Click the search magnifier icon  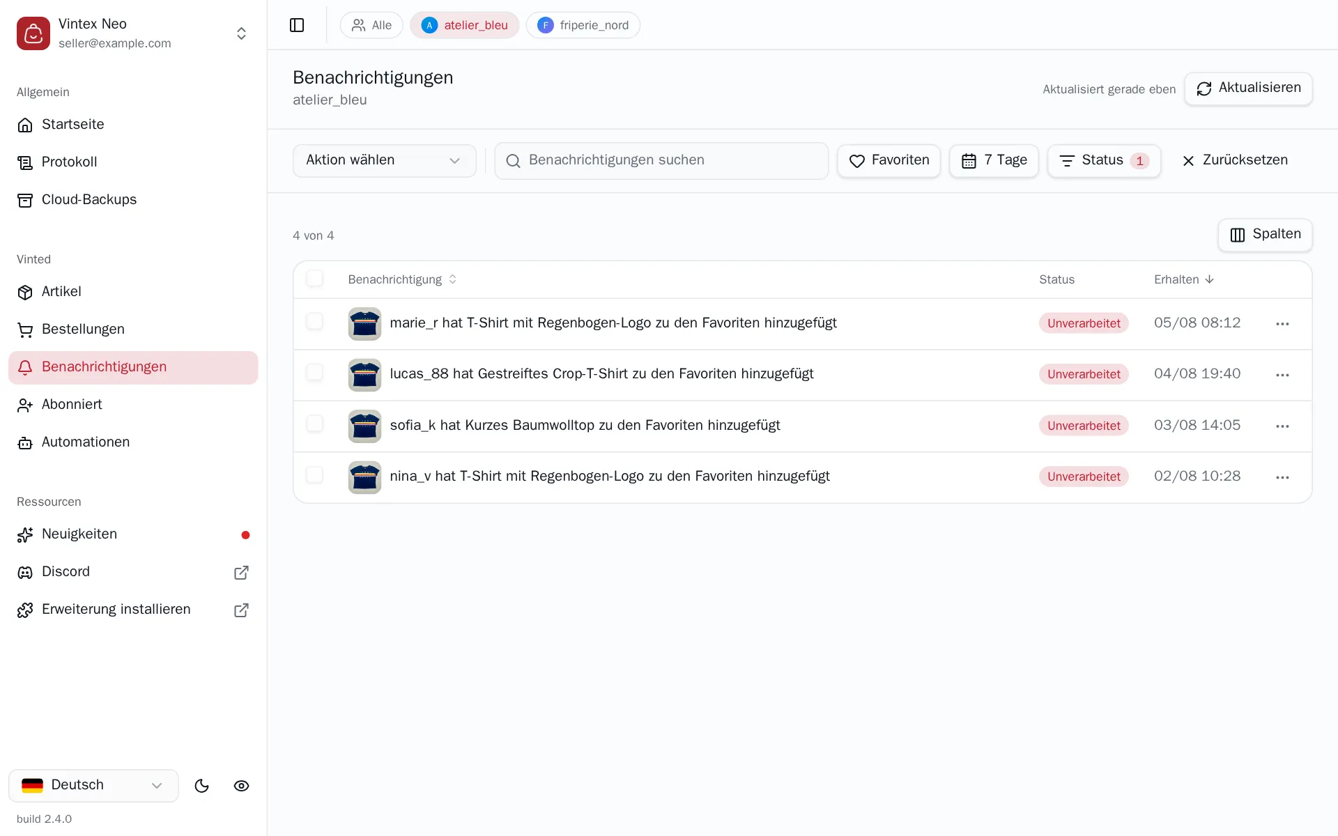[x=513, y=161]
